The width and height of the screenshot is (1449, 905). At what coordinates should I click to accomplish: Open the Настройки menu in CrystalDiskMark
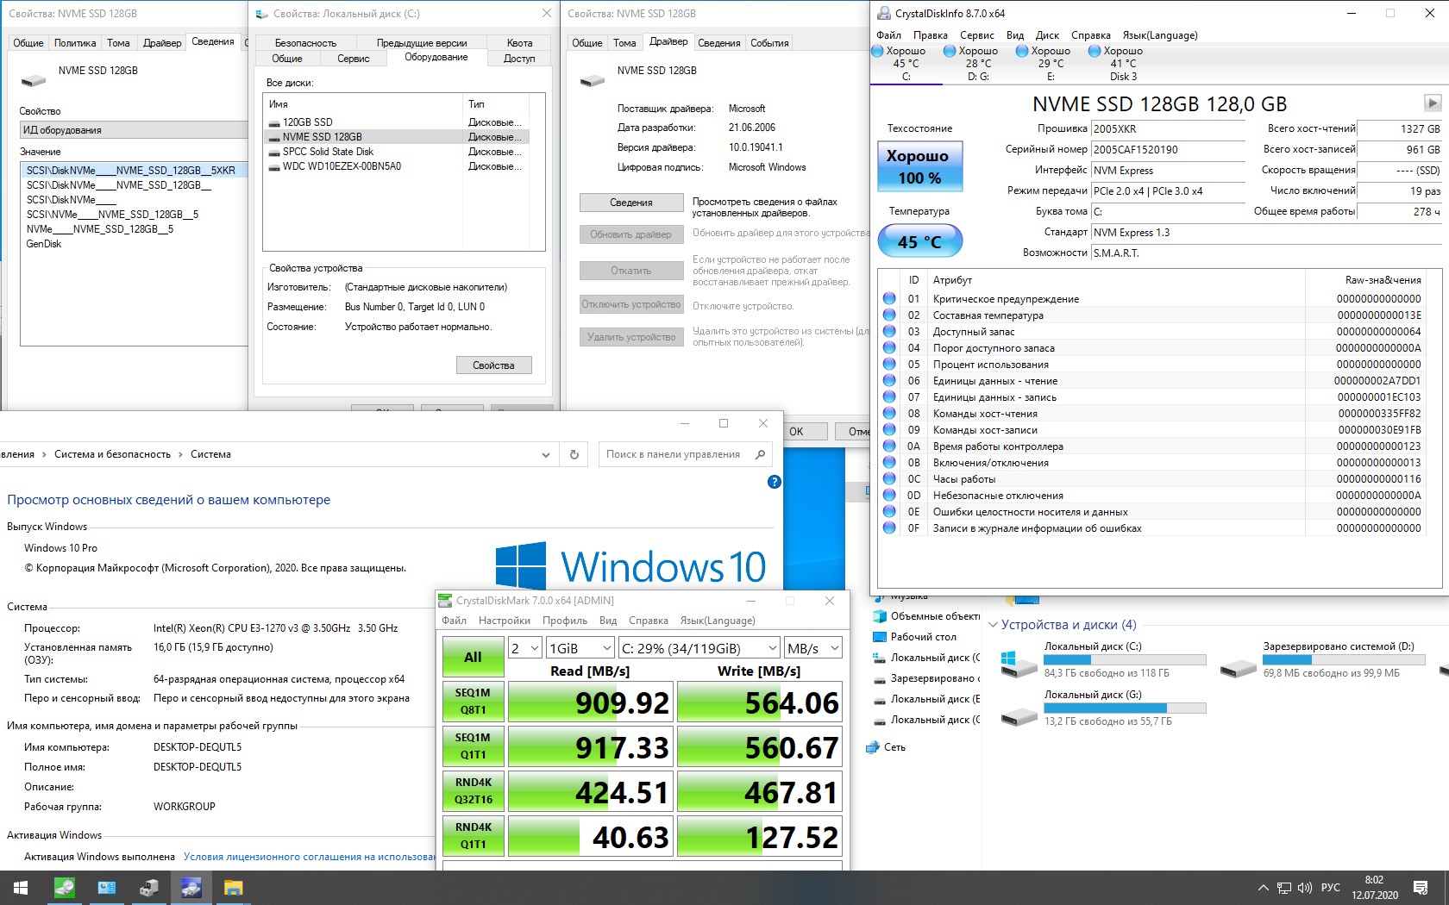pyautogui.click(x=505, y=621)
